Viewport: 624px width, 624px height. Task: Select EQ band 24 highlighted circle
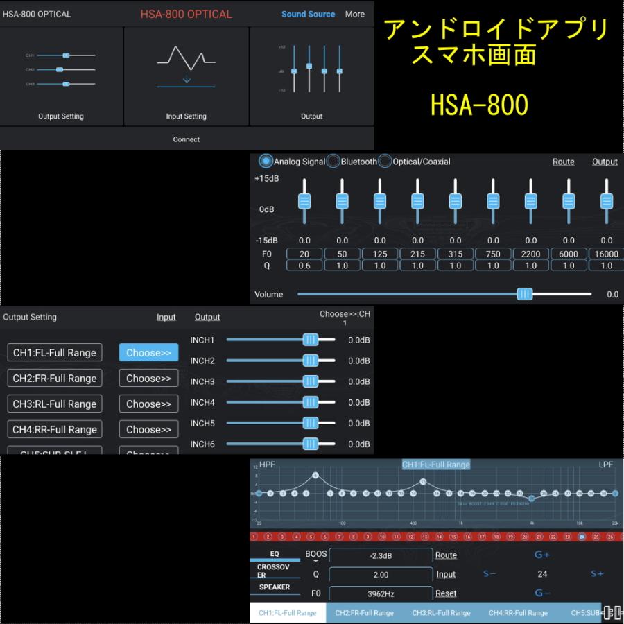click(582, 537)
